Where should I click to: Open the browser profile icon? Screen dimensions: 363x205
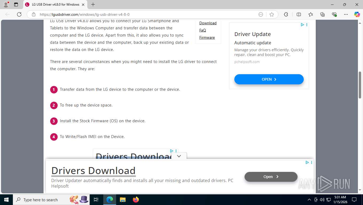(6, 5)
